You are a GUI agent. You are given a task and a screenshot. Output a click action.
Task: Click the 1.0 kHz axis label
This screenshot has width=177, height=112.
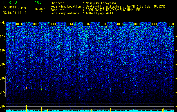tap(2, 50)
